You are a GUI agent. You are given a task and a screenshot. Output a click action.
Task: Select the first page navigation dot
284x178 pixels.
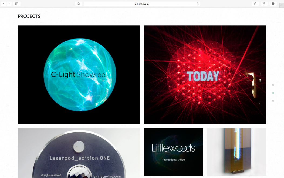pos(273,85)
